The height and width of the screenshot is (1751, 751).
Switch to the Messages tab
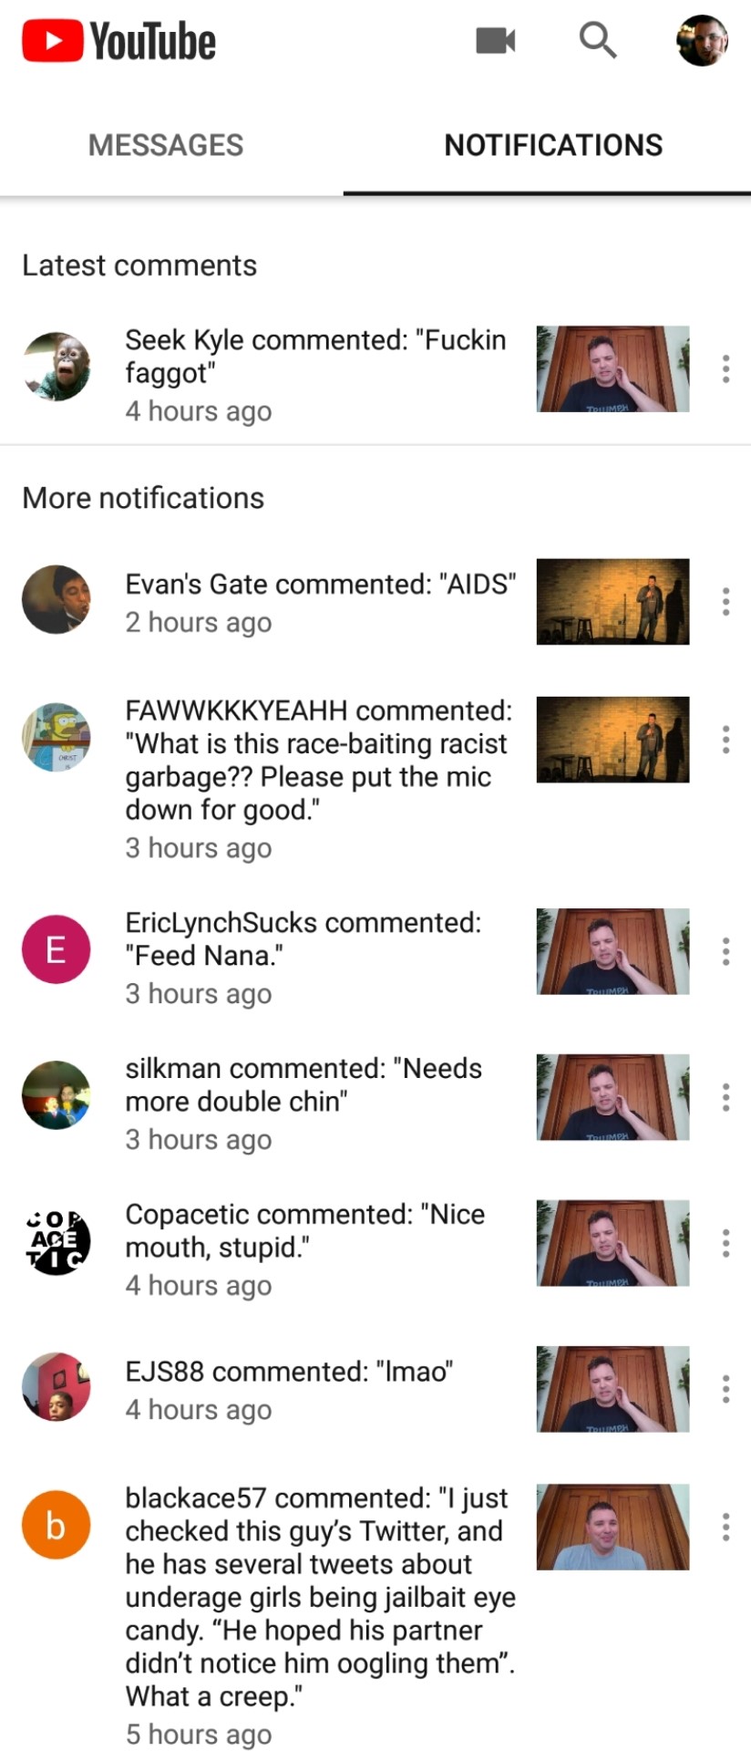click(x=166, y=145)
